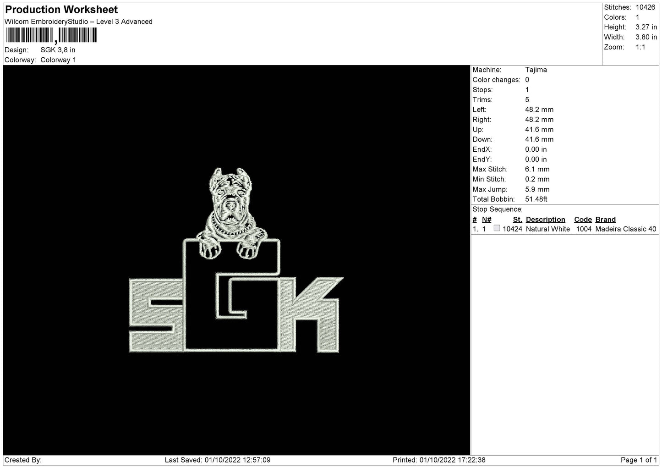Click the SGK embroidery design preview
This screenshot has width=662, height=468.
(x=236, y=260)
